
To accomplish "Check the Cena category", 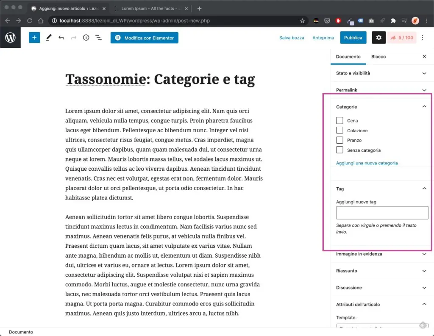I will click(x=339, y=120).
